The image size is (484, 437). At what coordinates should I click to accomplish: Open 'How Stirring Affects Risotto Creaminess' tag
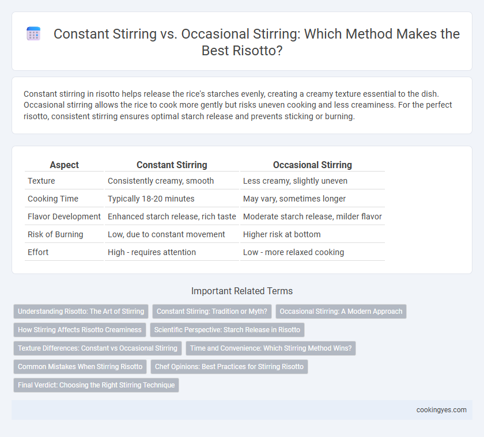pos(80,330)
